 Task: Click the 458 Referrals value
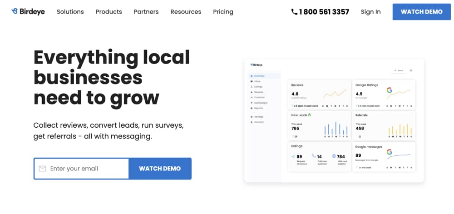coord(360,128)
